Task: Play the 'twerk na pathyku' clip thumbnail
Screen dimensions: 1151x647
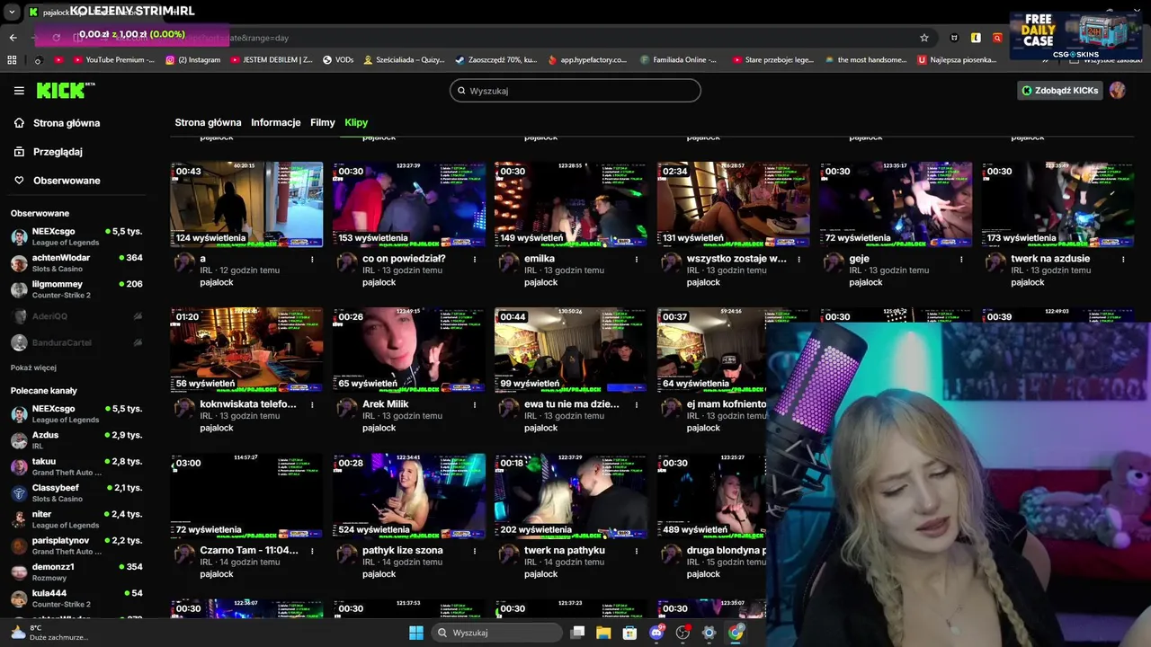Action: click(x=571, y=496)
